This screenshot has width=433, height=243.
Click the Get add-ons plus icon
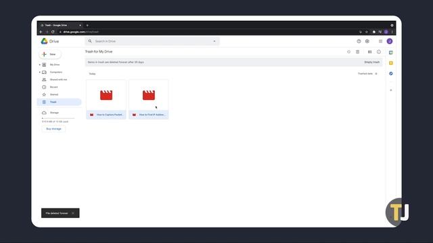click(391, 90)
